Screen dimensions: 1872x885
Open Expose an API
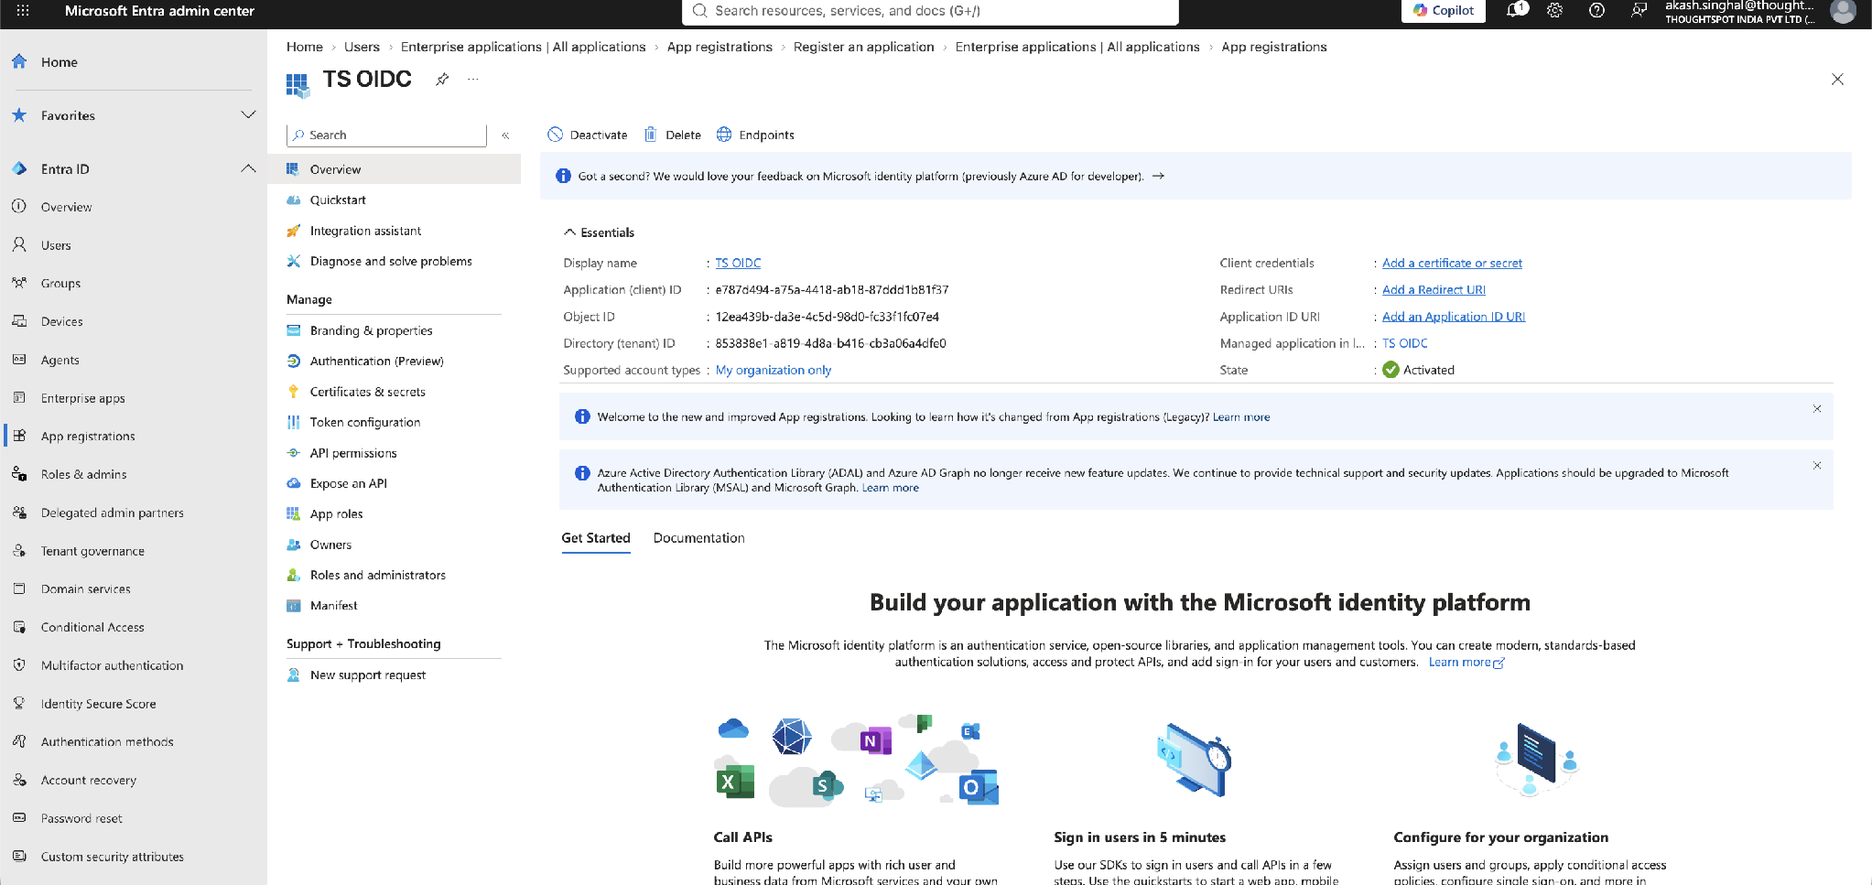click(x=348, y=483)
